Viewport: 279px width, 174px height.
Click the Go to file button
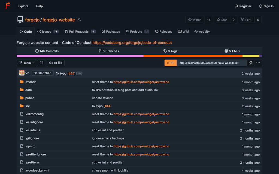[x=56, y=63]
